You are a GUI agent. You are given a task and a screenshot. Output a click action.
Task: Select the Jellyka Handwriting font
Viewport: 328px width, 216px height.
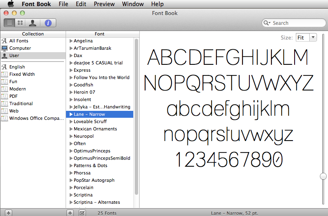coord(99,107)
